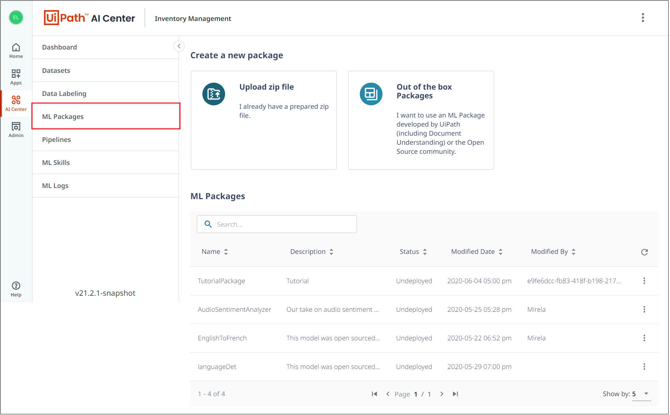Focus the Search packages input field

[277, 224]
